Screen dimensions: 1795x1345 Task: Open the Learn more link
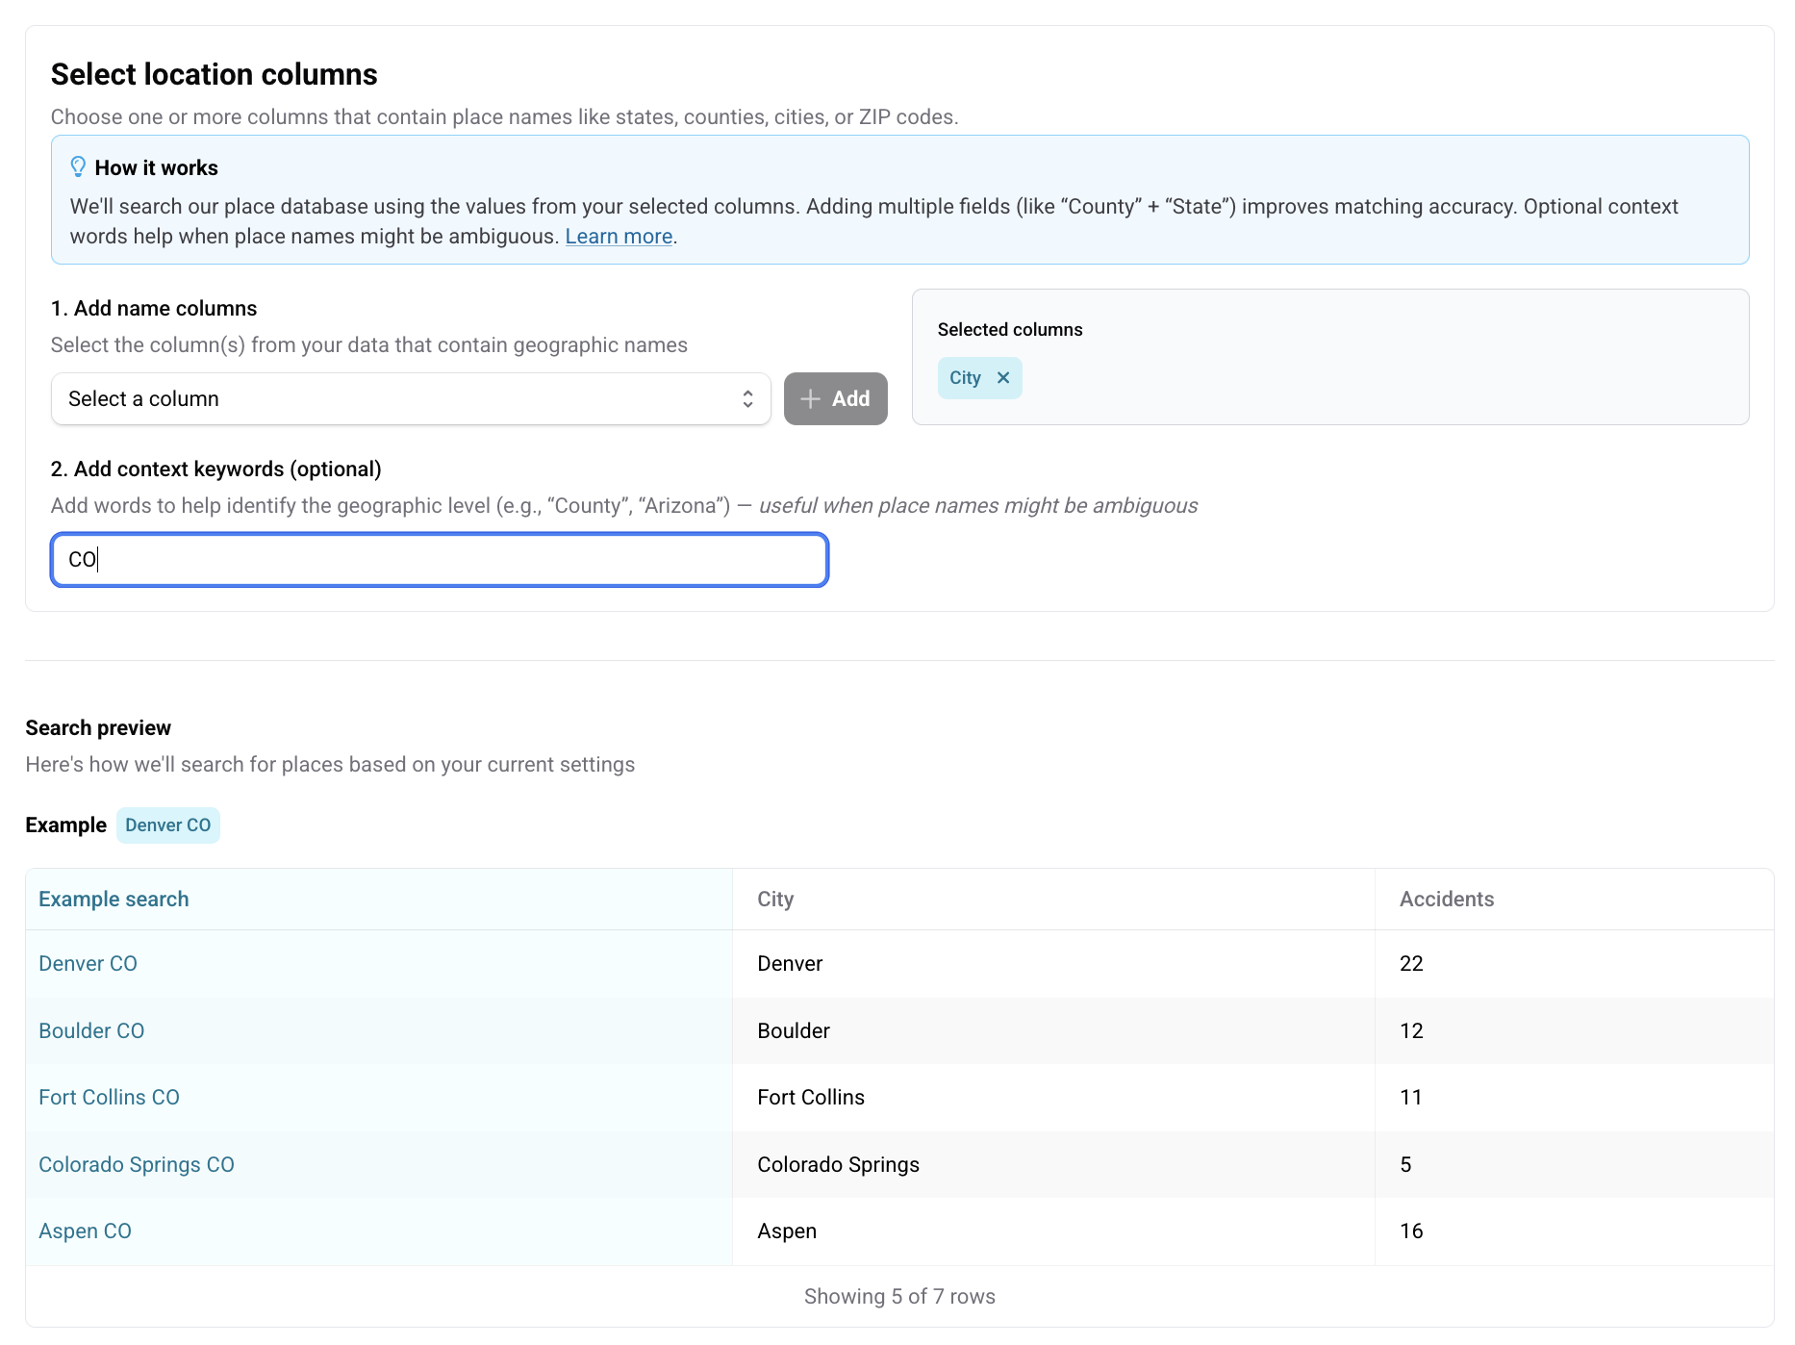click(x=618, y=237)
